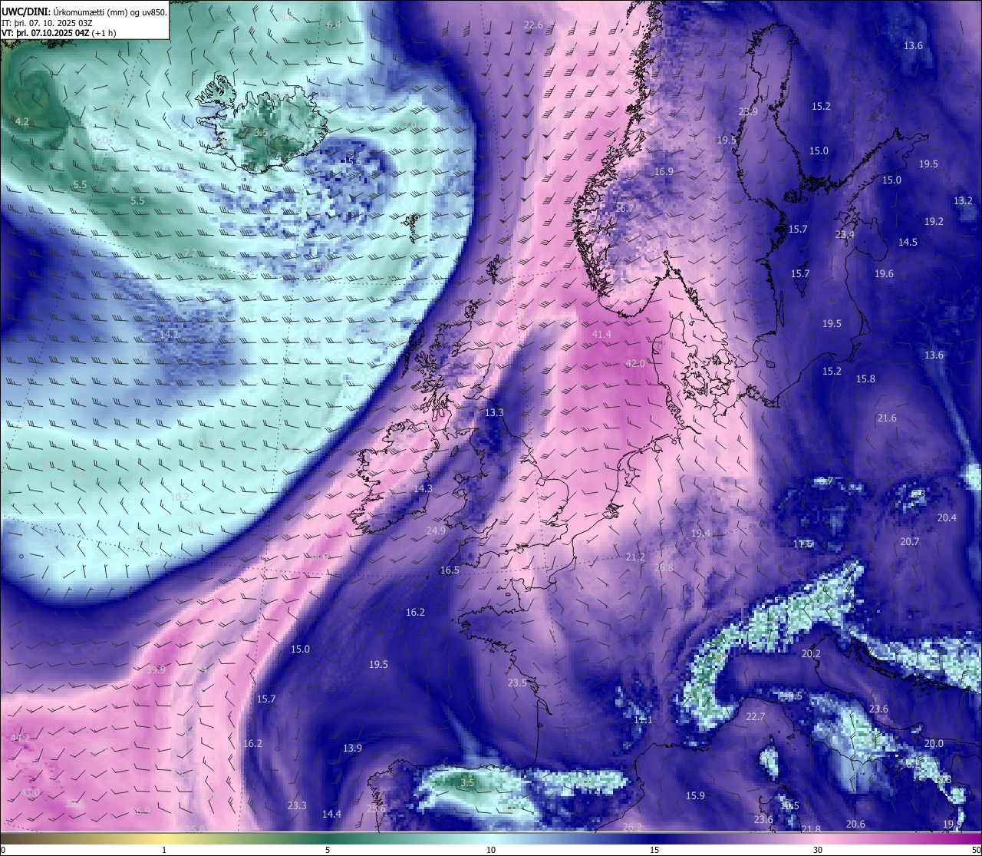The height and width of the screenshot is (856, 982).
Task: Click the 13.2 value at the right edge
Action: pyautogui.click(x=963, y=200)
